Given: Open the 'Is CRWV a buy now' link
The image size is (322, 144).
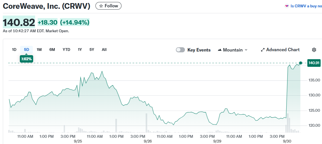Looking at the screenshot, I should point(306,6).
